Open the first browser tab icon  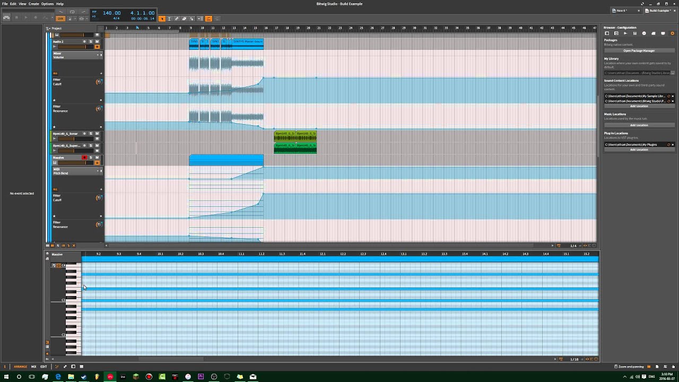[x=607, y=33]
